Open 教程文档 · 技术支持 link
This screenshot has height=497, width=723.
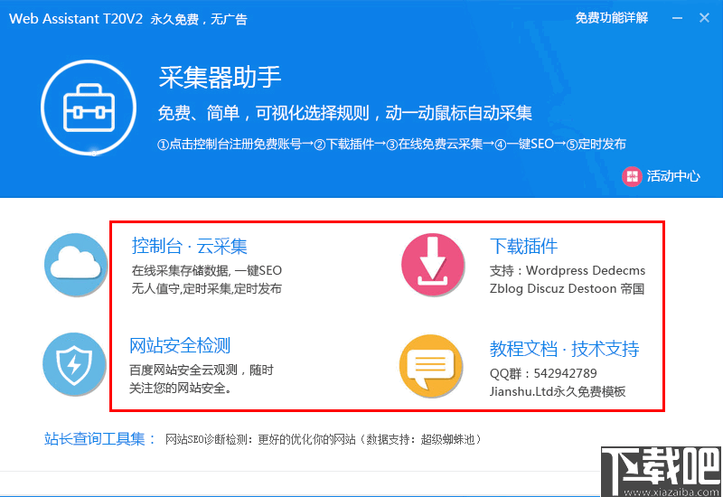[564, 349]
